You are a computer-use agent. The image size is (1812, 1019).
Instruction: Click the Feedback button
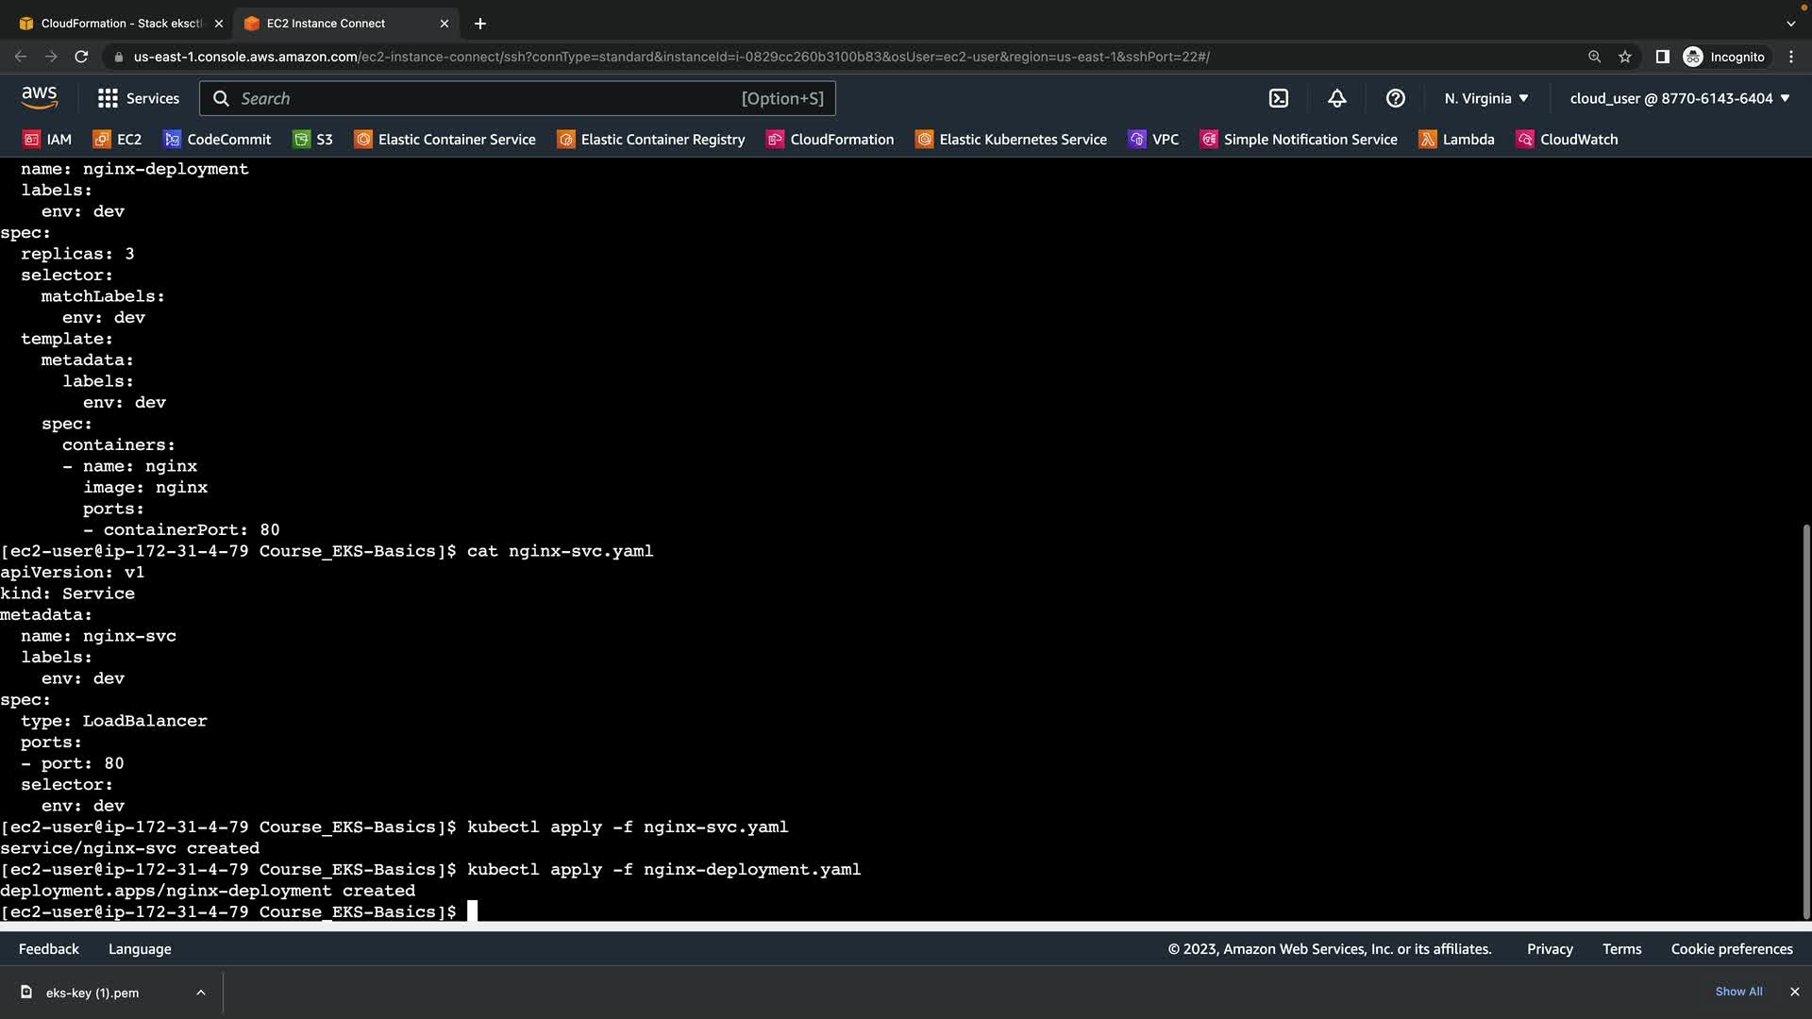point(49,949)
